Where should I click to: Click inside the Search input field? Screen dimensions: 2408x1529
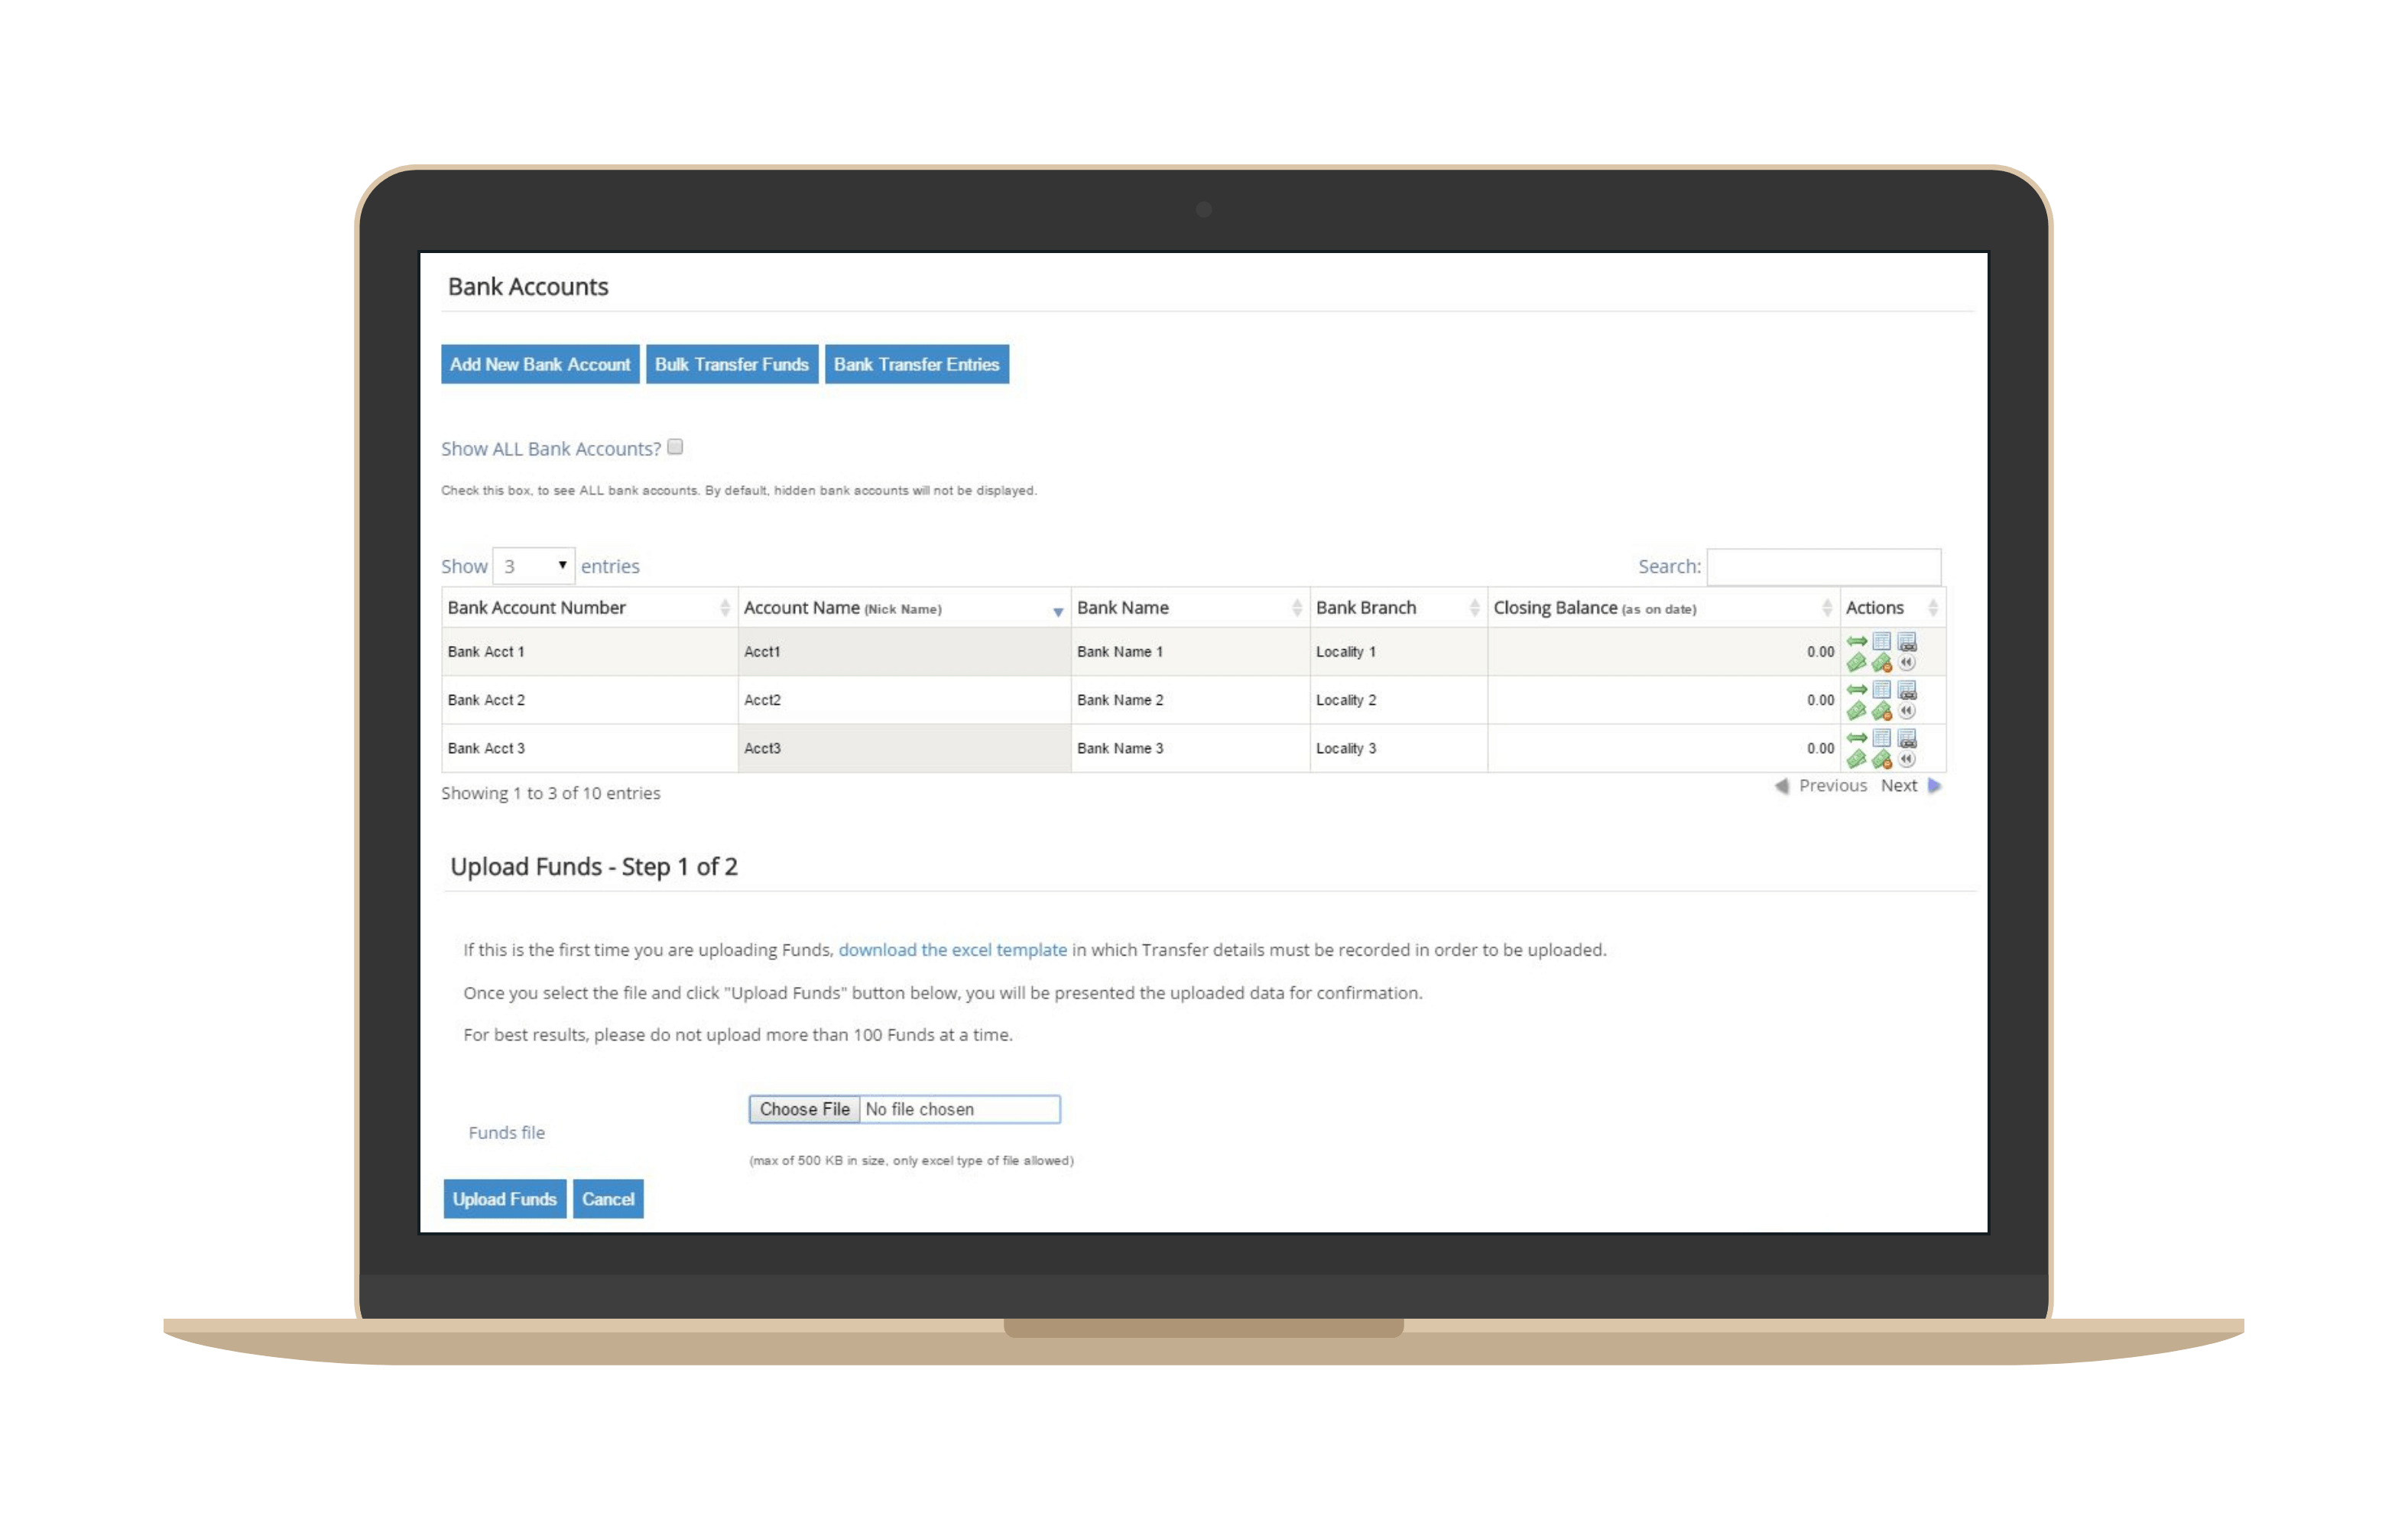click(1824, 566)
